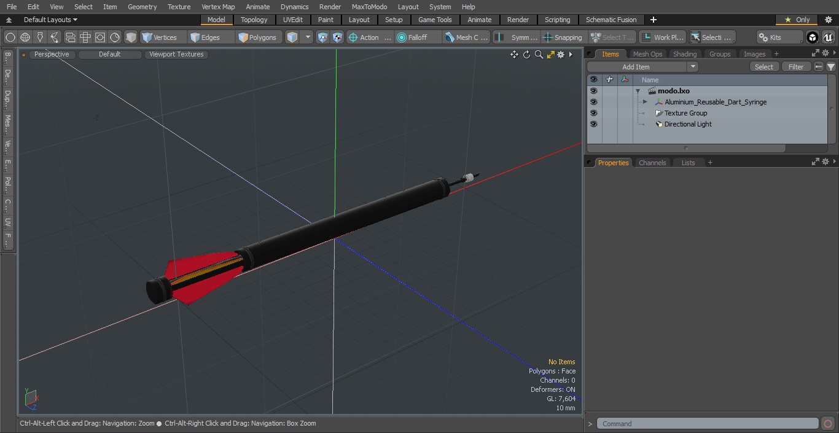Open the Default Layouts dropdown

50,20
